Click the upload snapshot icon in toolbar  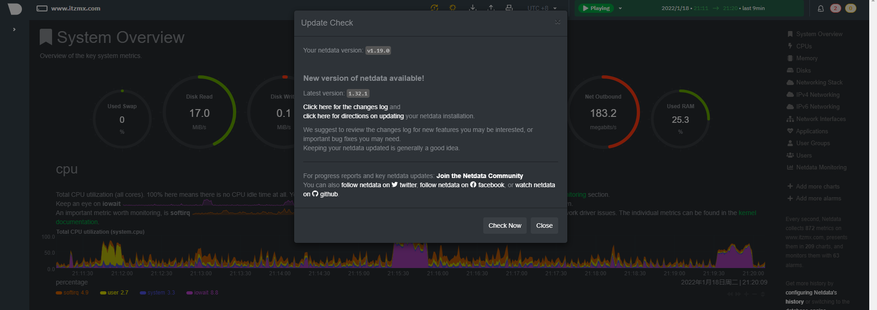pyautogui.click(x=491, y=8)
